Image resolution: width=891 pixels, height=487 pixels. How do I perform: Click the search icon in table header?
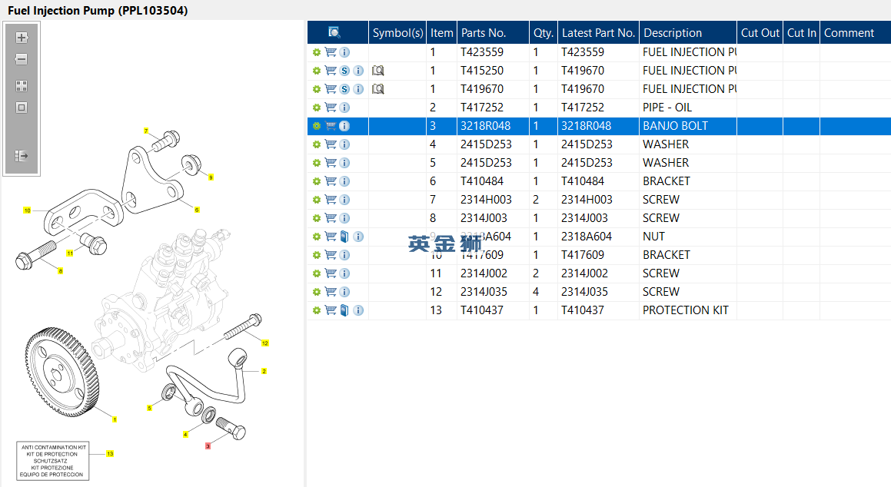click(x=334, y=32)
